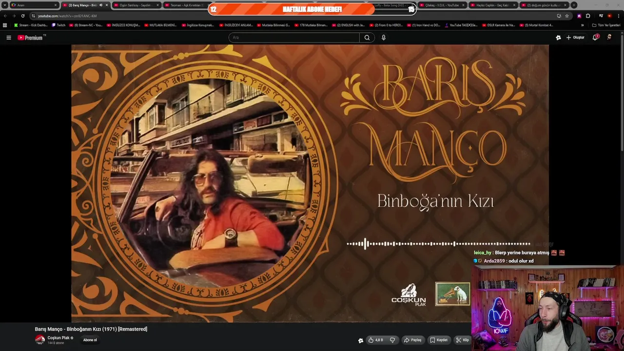Screen dimensions: 624x351
Task: Click the Klip clip button
Action: (x=462, y=340)
